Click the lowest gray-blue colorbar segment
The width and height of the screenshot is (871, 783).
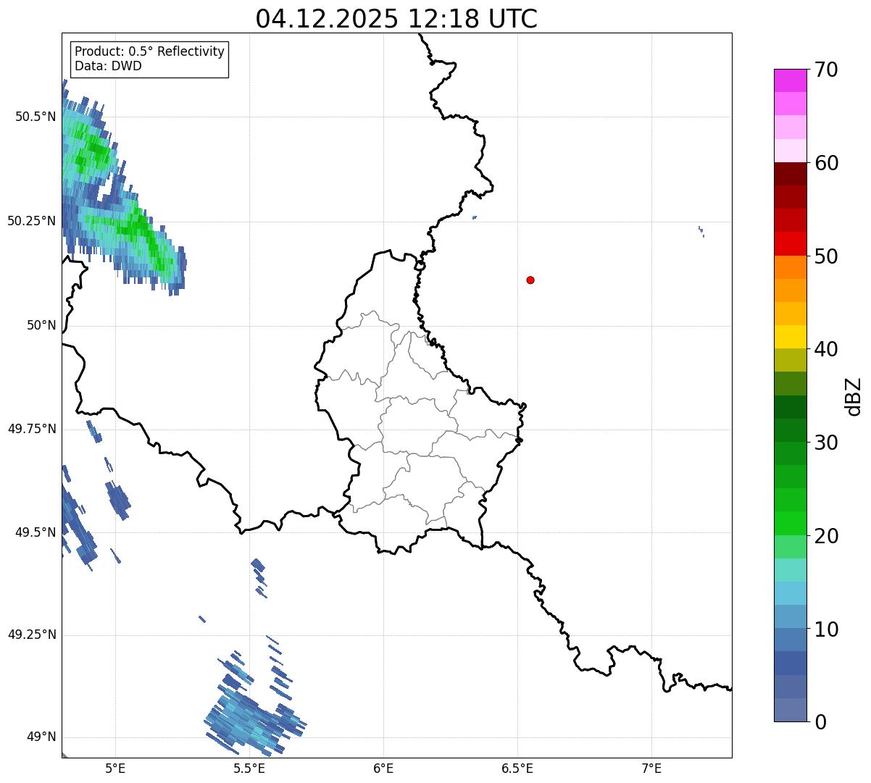790,710
